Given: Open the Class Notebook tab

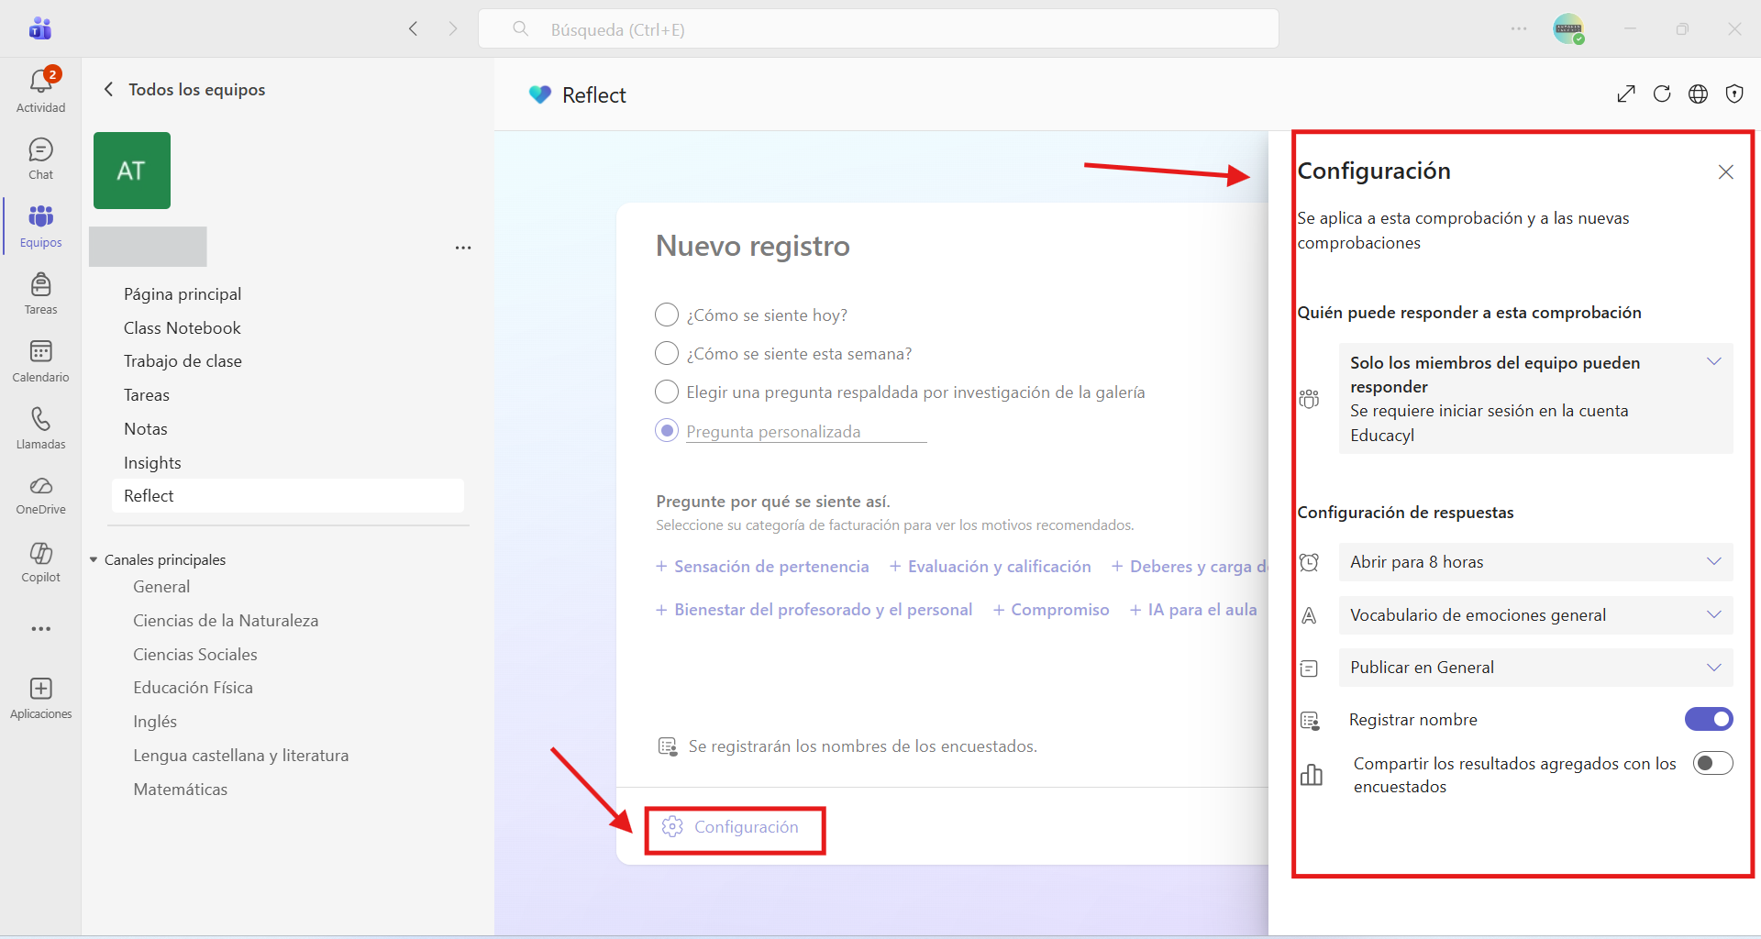Looking at the screenshot, I should click(182, 328).
